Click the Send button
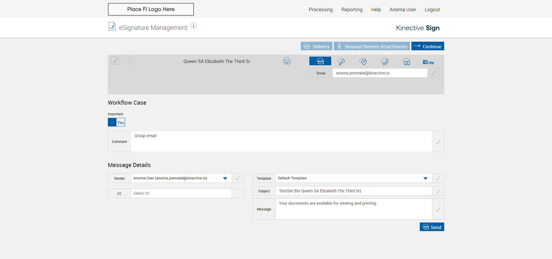Screen dimensions: 552x259 point(432,227)
